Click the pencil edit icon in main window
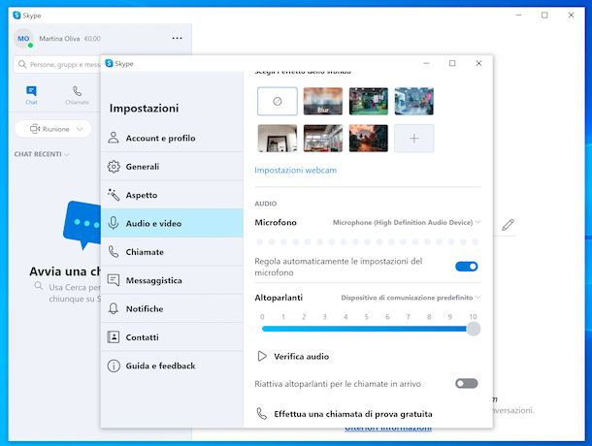This screenshot has height=446, width=592. click(x=508, y=225)
